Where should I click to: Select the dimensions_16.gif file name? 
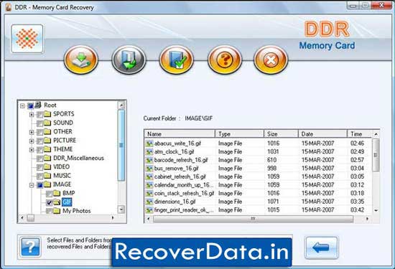click(x=175, y=202)
